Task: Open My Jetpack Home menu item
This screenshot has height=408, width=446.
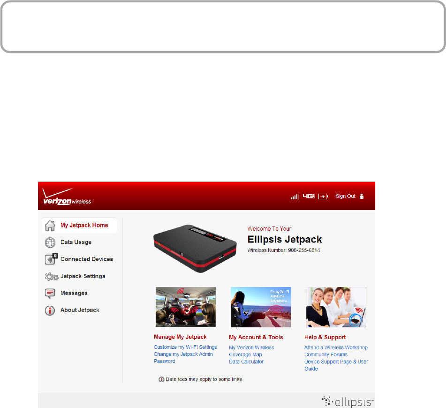Action: click(x=79, y=226)
